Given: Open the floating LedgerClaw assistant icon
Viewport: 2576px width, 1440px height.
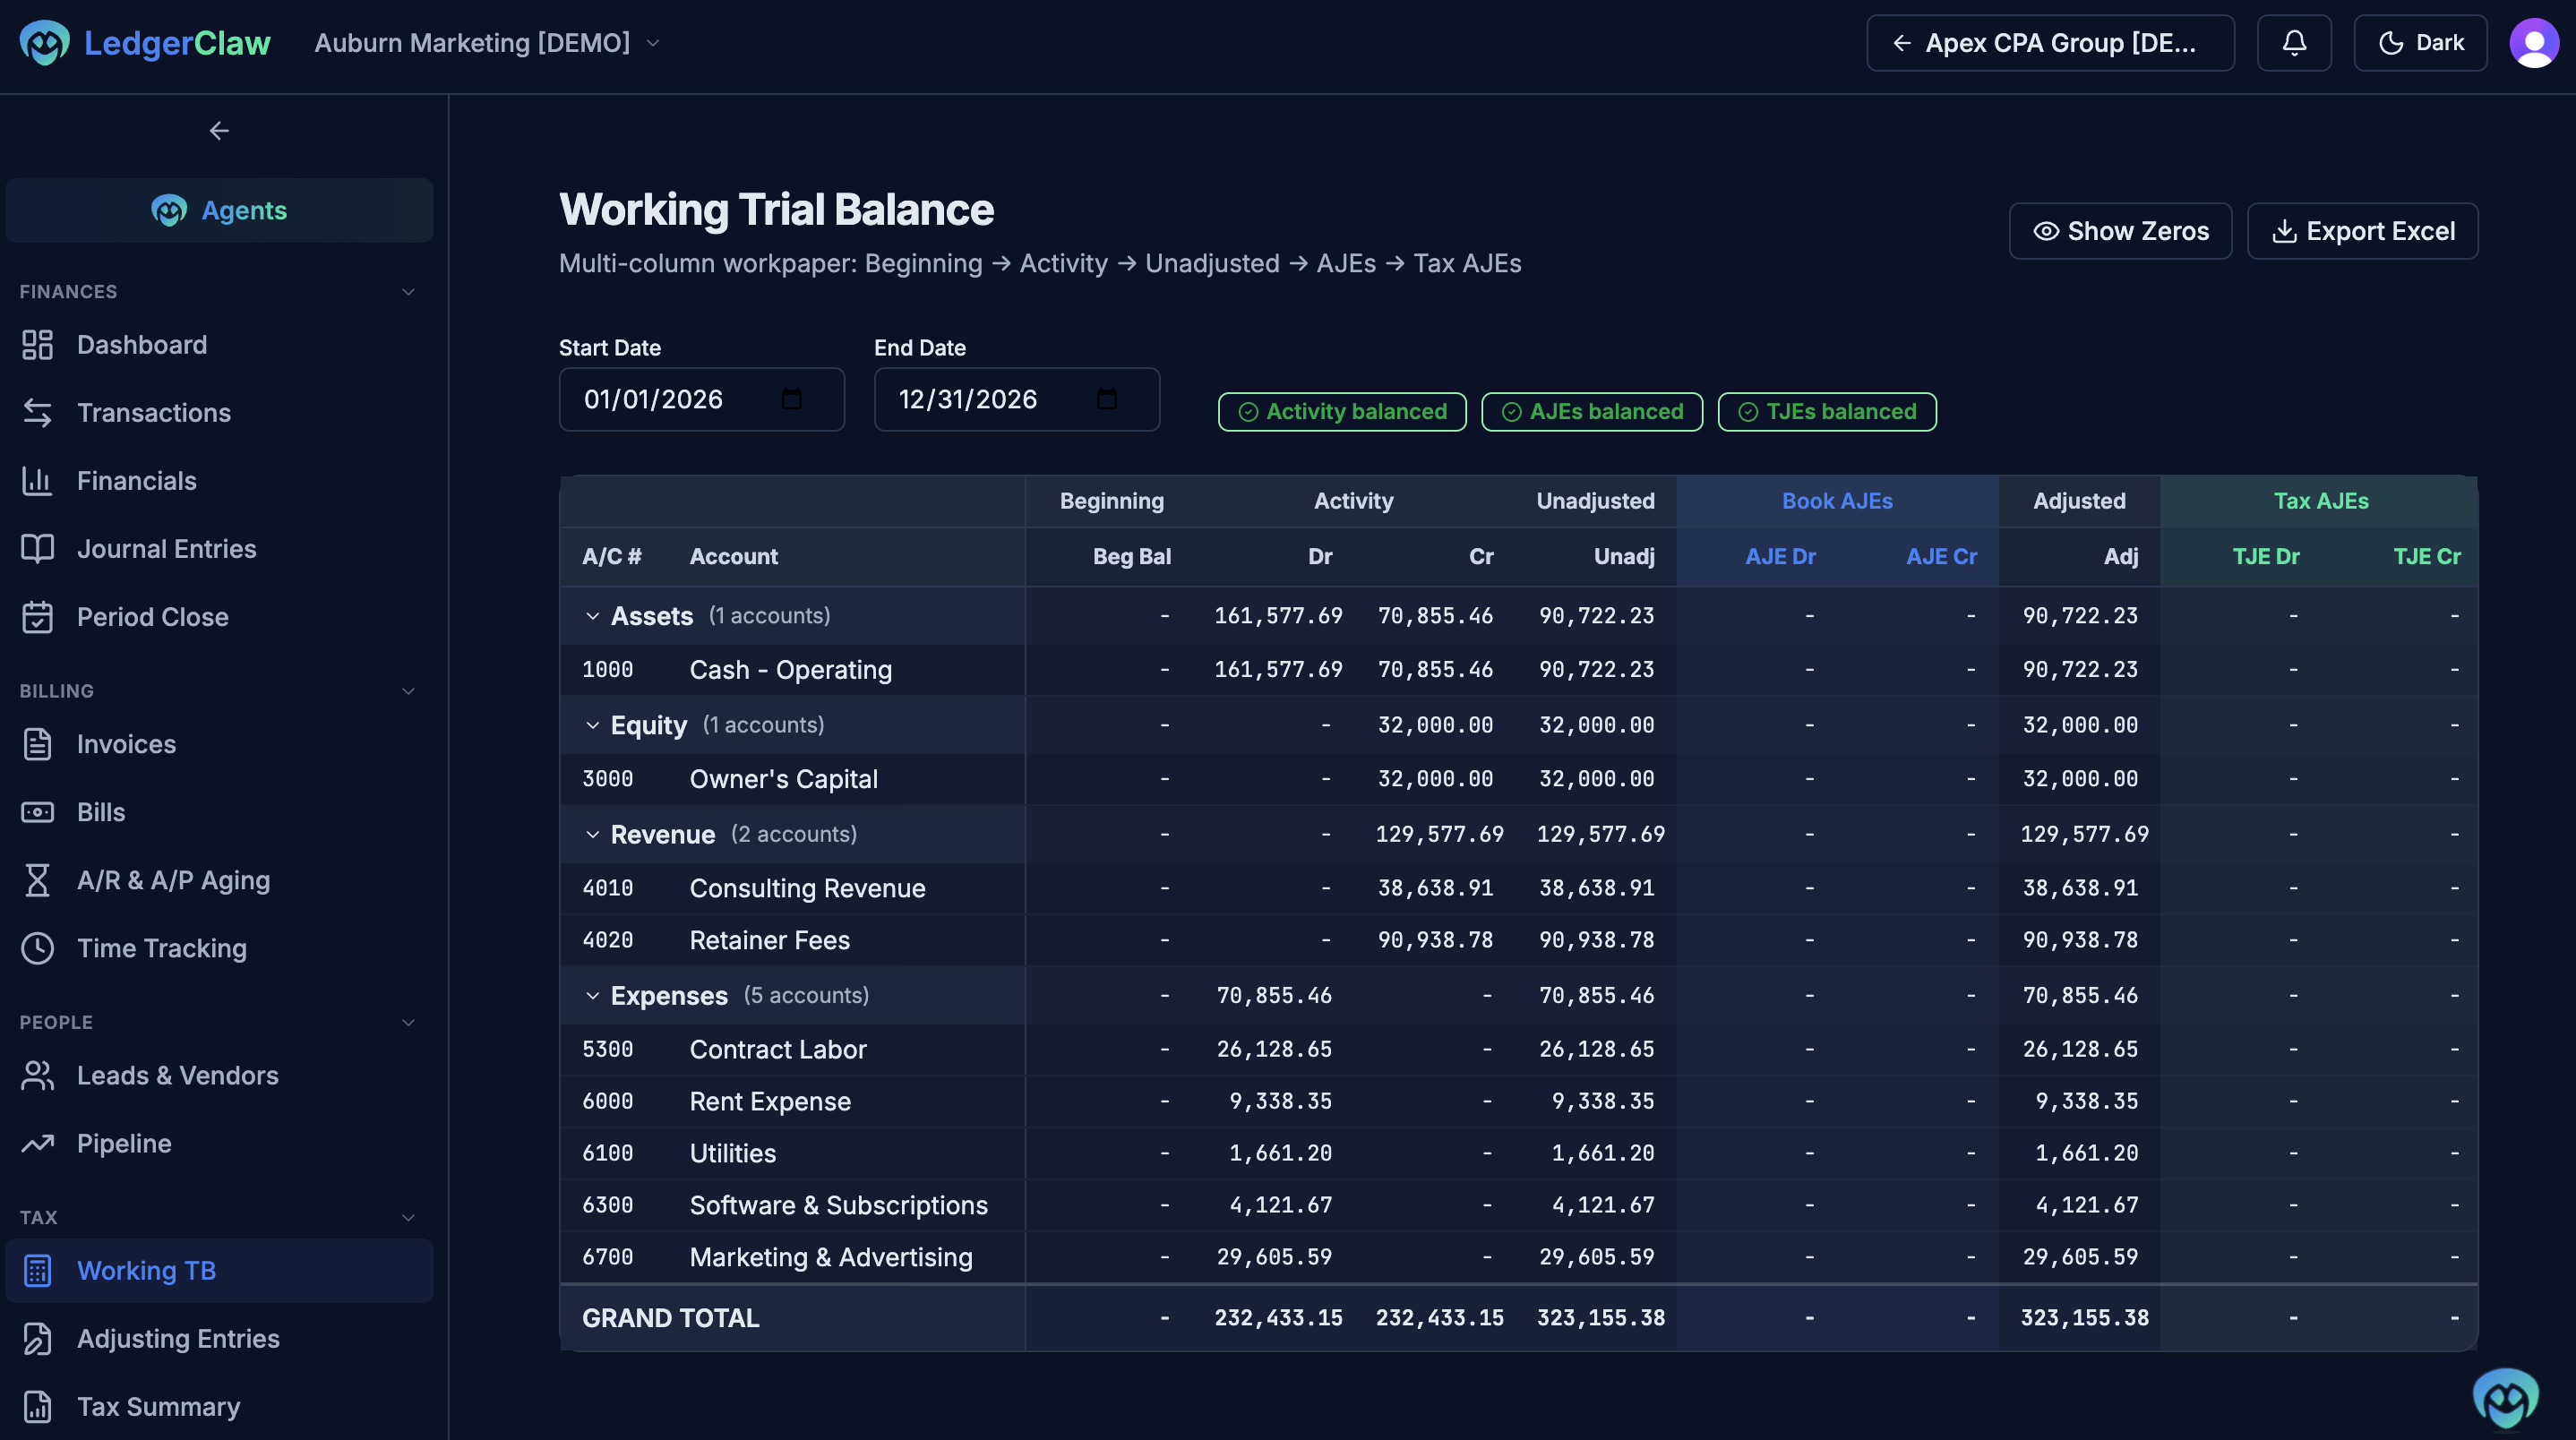Looking at the screenshot, I should pos(2505,1398).
